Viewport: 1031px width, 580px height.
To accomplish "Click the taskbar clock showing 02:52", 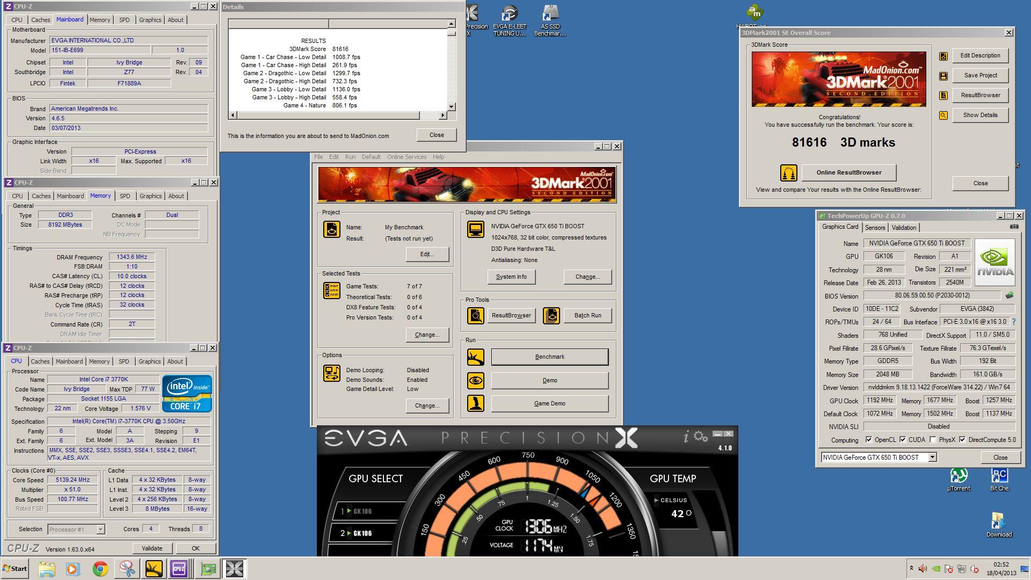I will click(x=1001, y=569).
